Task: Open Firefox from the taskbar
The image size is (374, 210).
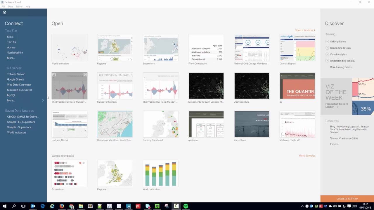Action: (62, 206)
